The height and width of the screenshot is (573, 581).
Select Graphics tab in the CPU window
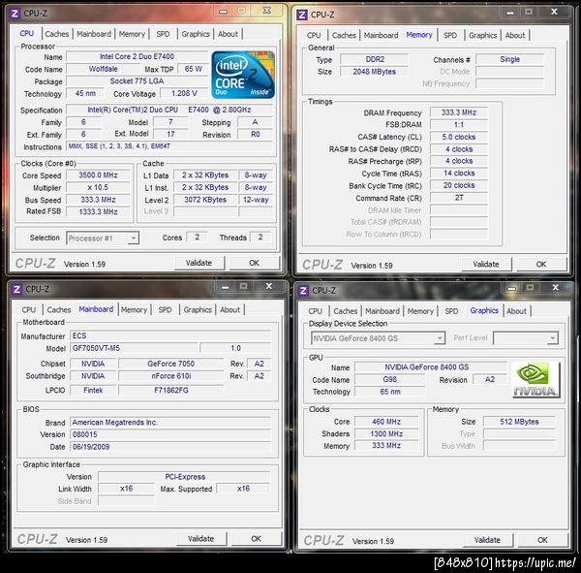coord(196,34)
